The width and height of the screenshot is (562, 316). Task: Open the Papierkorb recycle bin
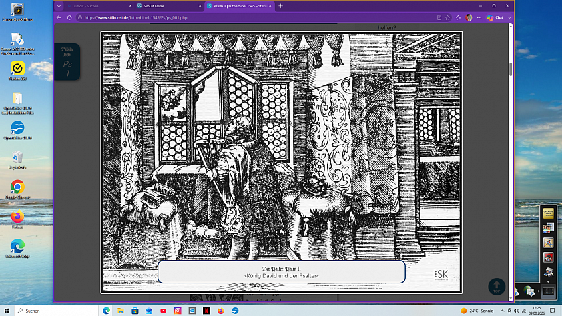(17, 159)
